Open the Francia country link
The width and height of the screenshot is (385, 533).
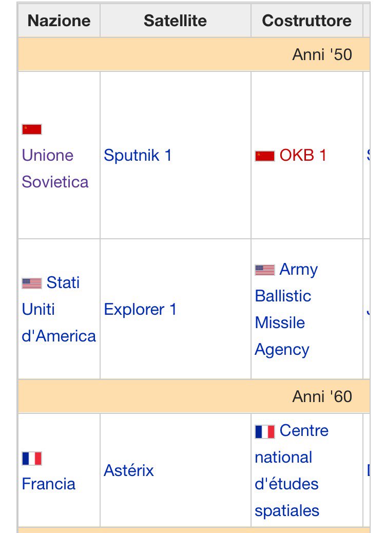click(48, 484)
